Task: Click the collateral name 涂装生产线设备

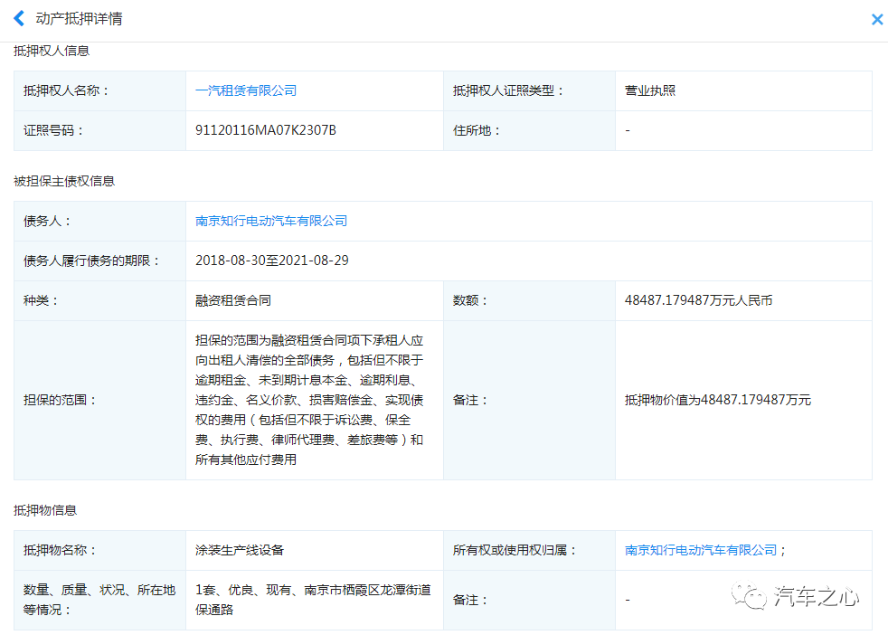Action: [240, 550]
